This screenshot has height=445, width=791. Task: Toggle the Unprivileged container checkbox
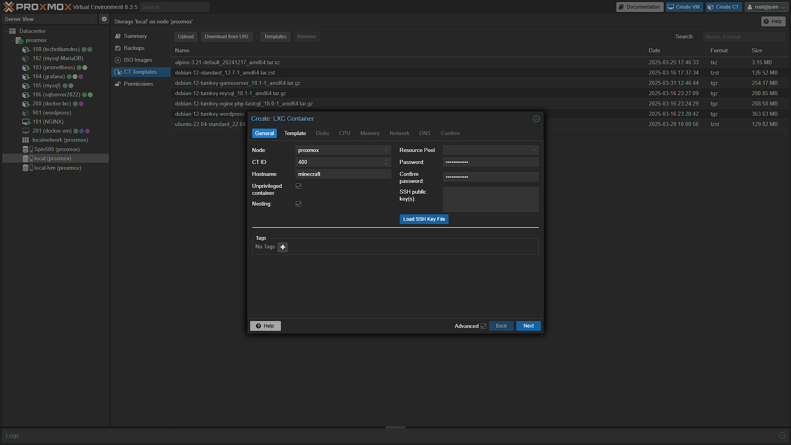pos(299,186)
